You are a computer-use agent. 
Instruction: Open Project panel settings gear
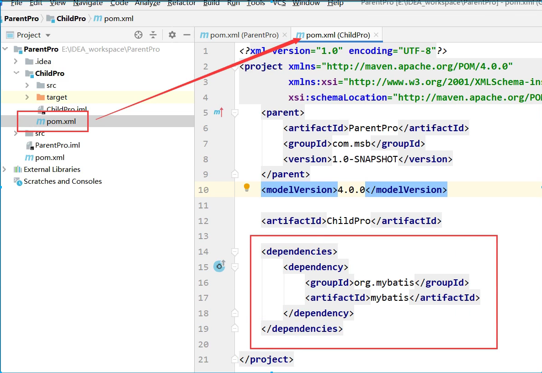click(172, 35)
